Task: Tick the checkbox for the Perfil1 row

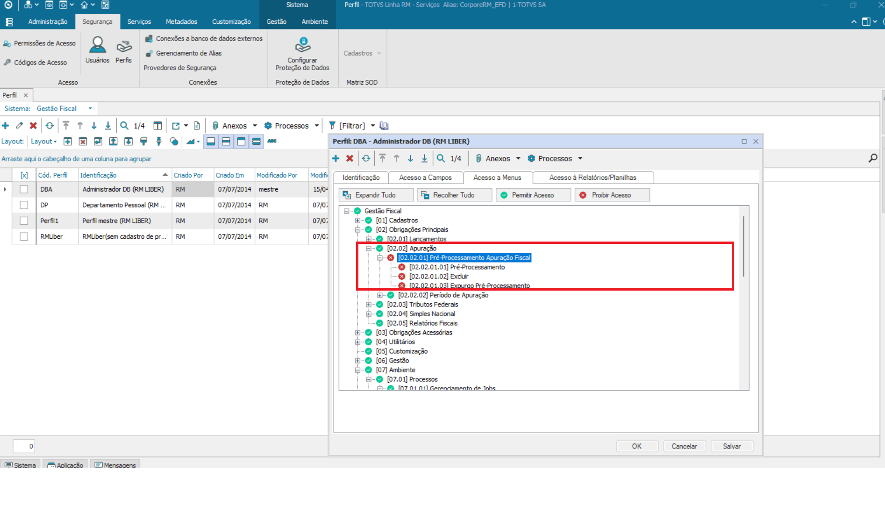Action: coord(24,221)
